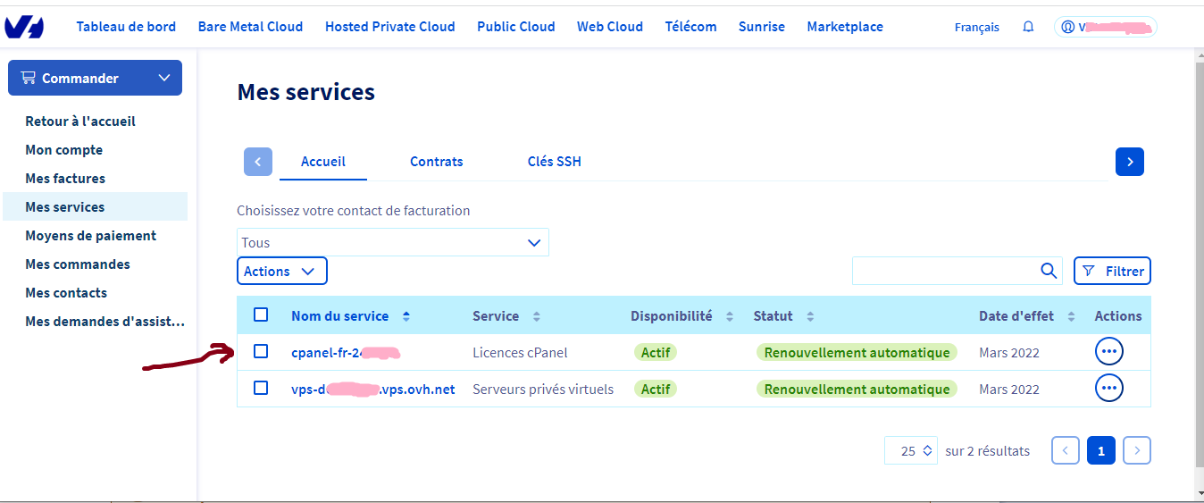Switch to the Contrats tab
Viewport: 1204px width, 503px height.
[436, 162]
